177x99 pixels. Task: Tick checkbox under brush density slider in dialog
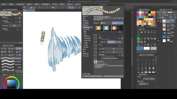[101, 58]
